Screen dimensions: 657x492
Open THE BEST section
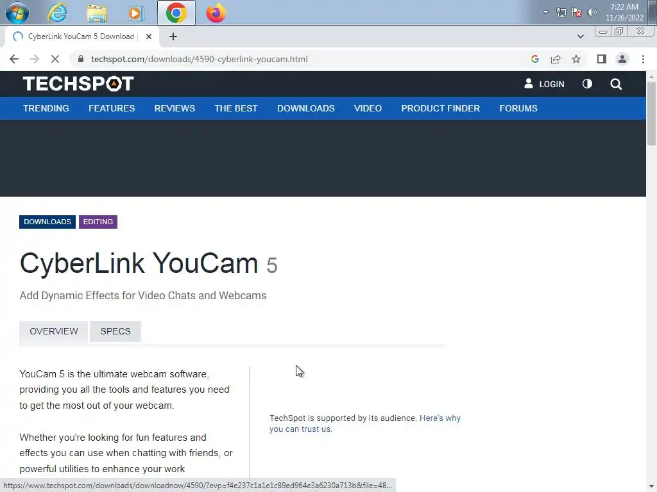coord(236,108)
